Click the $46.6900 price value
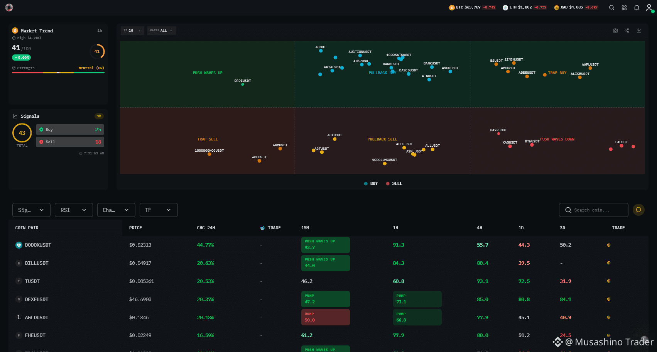This screenshot has height=352, width=657. [140, 300]
